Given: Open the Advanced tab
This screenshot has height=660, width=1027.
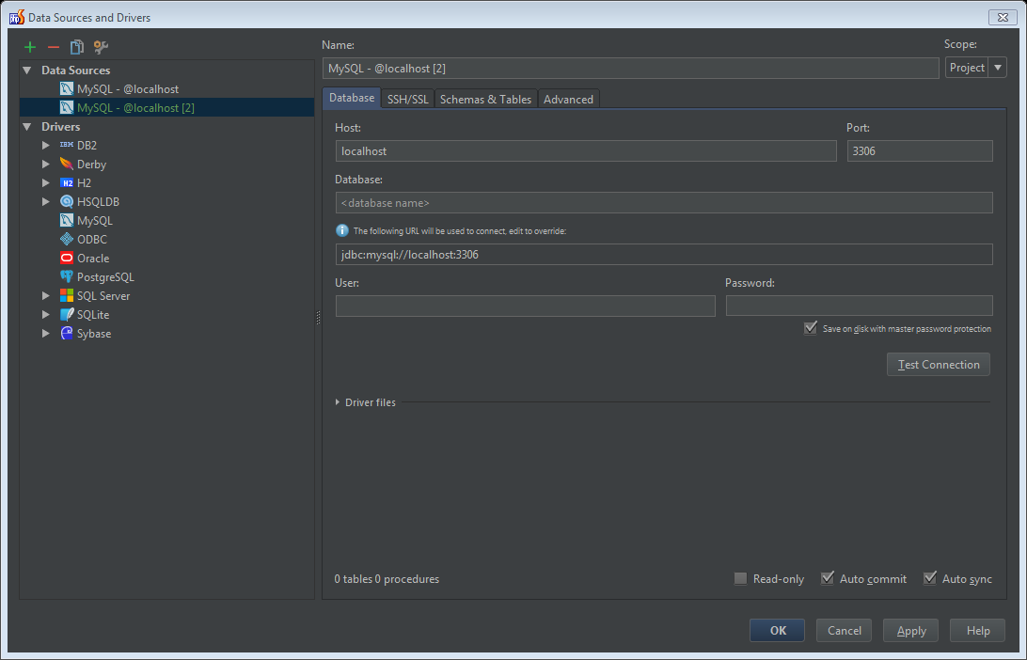Looking at the screenshot, I should pyautogui.click(x=568, y=99).
